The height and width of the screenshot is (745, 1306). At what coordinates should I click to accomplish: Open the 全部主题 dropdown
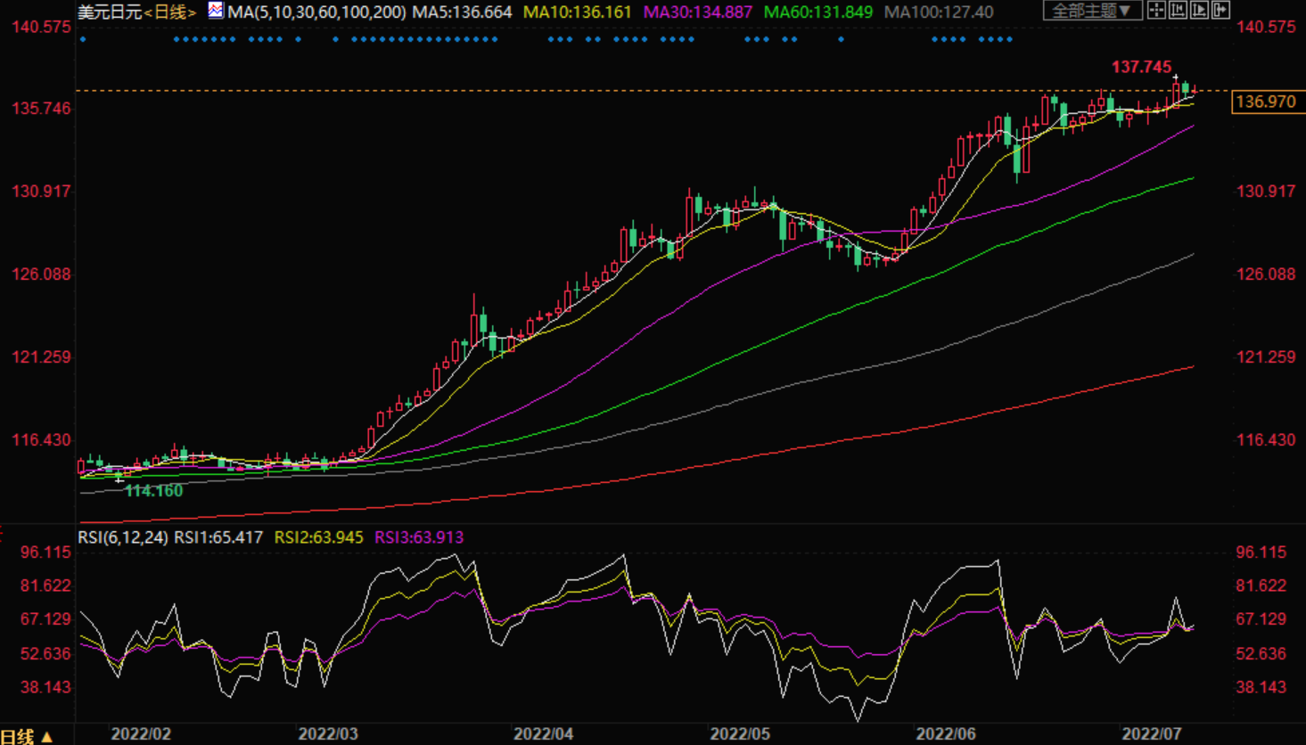coord(1092,11)
